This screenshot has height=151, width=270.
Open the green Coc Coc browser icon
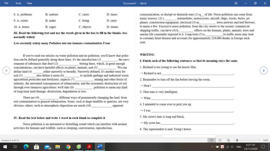(79, 147)
